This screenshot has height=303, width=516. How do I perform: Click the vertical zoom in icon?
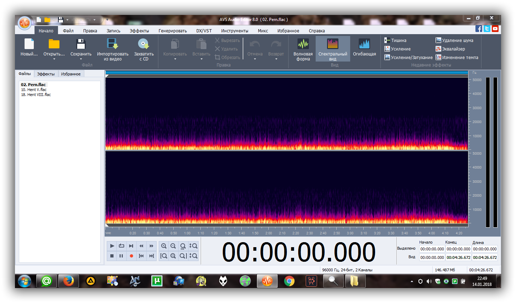coord(193,246)
